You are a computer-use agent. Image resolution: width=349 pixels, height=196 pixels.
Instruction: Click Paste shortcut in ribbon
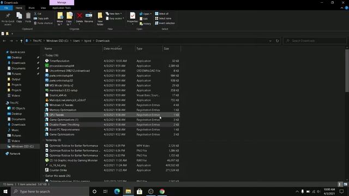coord(43,23)
